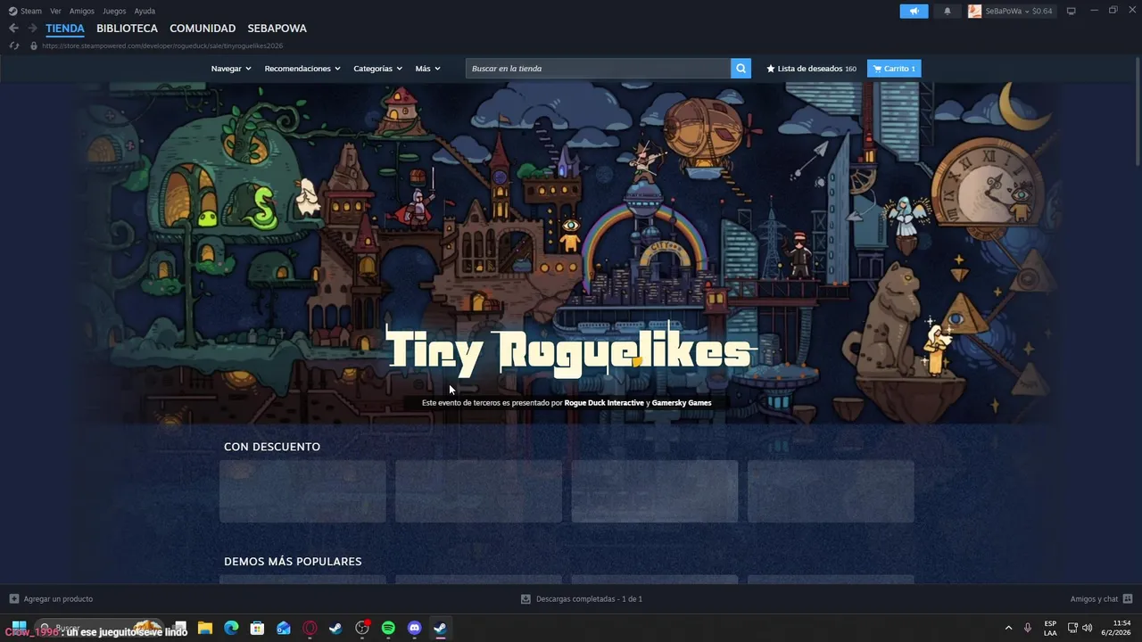Viewport: 1142px width, 642px height.
Task: Switch to the BIBLIOTECA tab
Action: 127,29
